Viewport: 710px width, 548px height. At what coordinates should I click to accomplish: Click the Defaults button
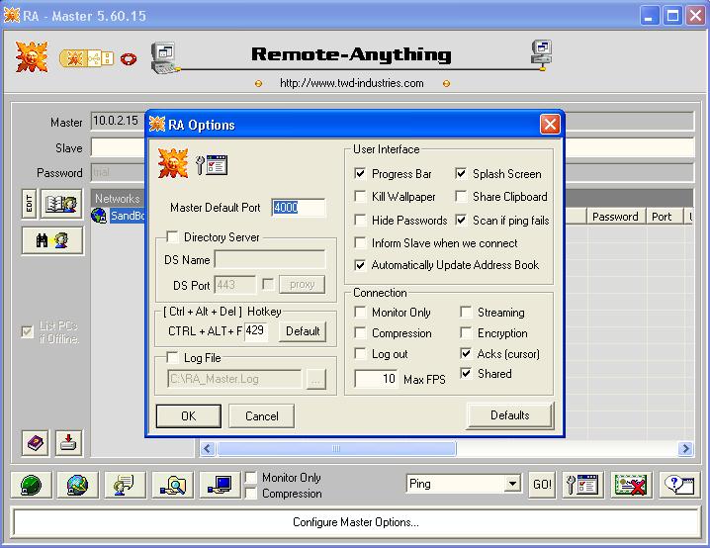point(510,414)
